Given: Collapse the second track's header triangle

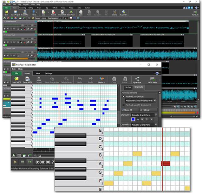Looking at the screenshot, I should (5, 35).
